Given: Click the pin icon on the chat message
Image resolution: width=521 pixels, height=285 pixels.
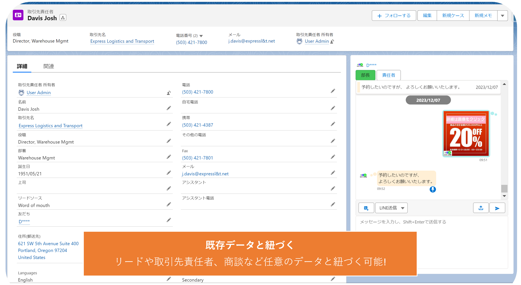Looking at the screenshot, I should (x=432, y=189).
